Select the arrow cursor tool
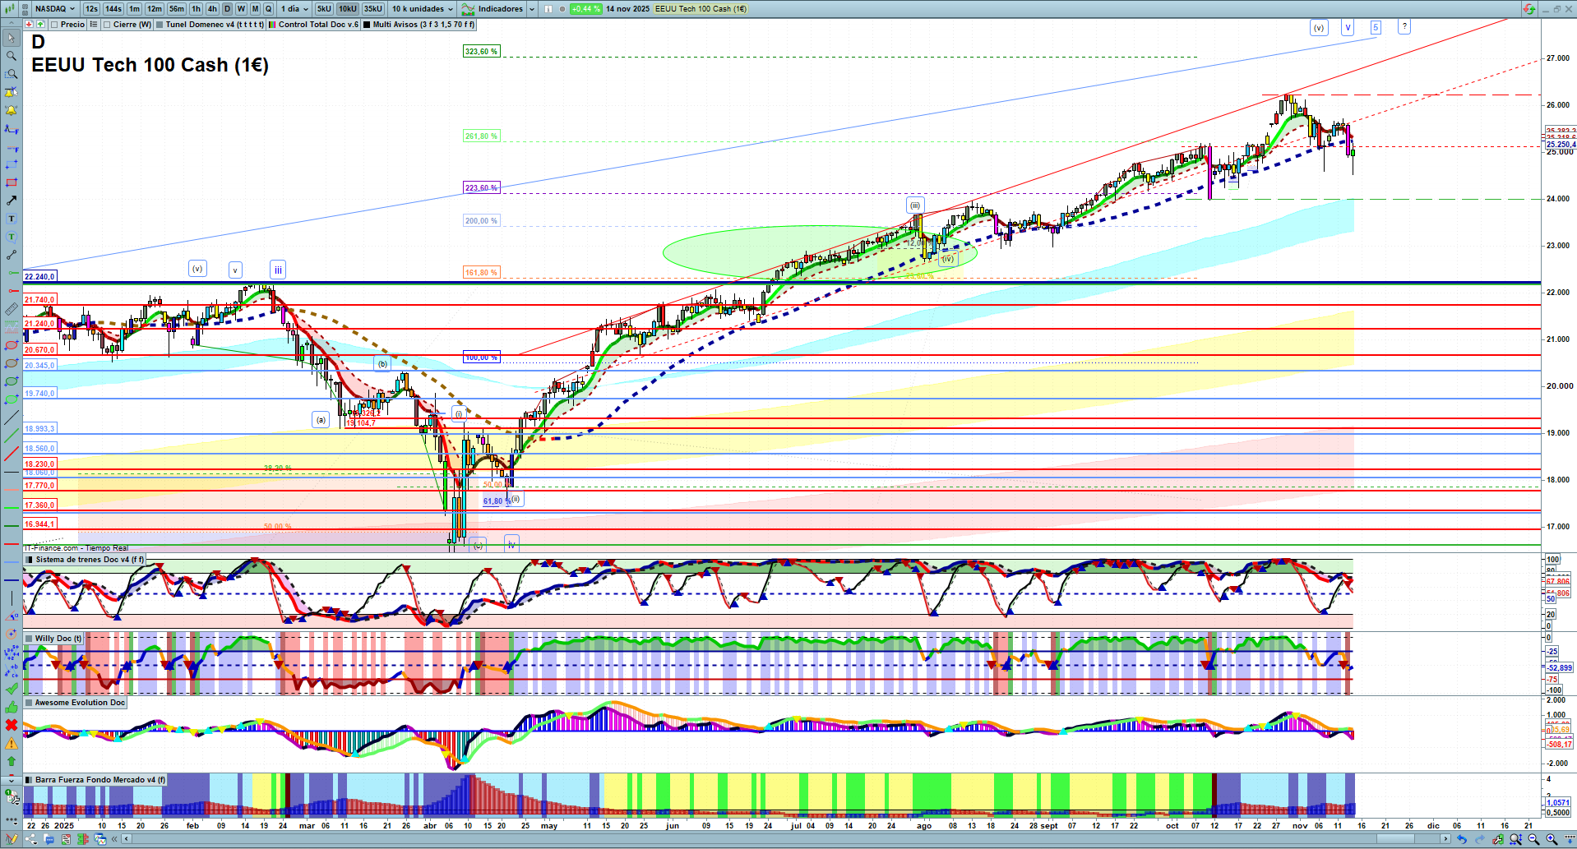 [12, 38]
